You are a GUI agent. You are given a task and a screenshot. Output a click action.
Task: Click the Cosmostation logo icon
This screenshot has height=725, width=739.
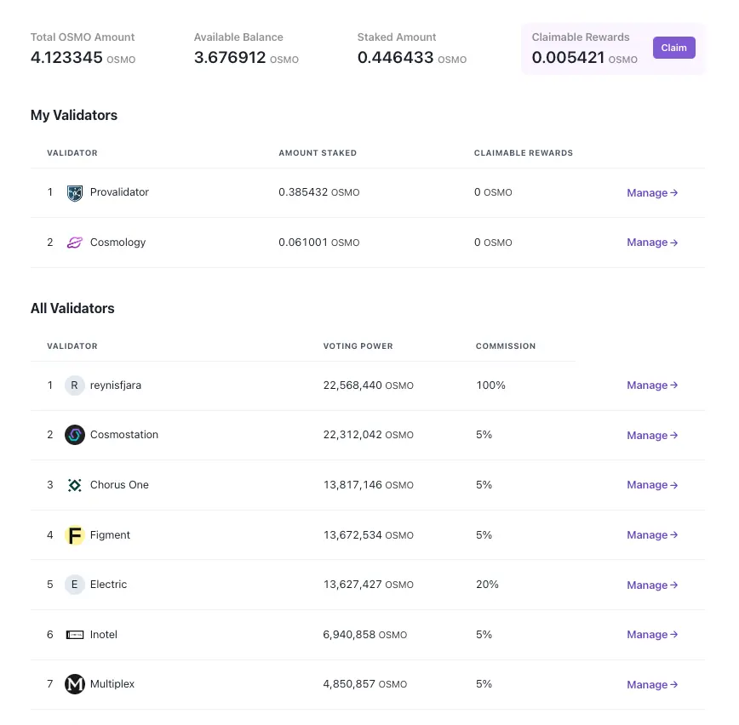pos(75,435)
